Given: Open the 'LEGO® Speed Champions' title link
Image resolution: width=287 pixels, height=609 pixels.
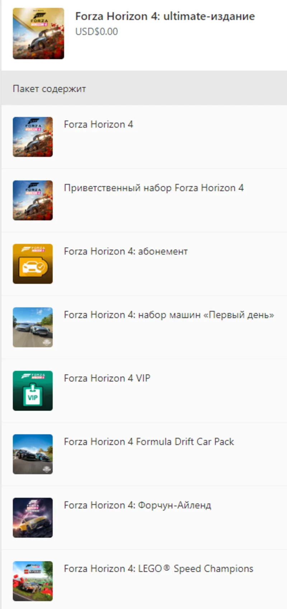Looking at the screenshot, I should pos(159,569).
